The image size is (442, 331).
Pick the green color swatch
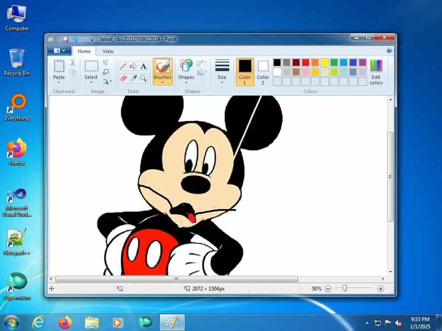pos(334,62)
